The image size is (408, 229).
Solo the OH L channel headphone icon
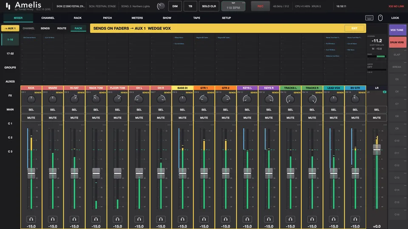(139, 219)
